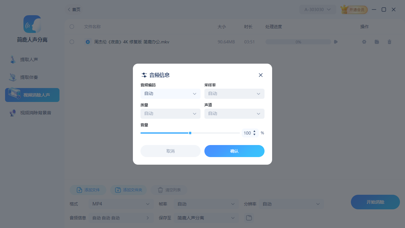The width and height of the screenshot is (405, 228).
Task: Open the 声道 dropdown
Action: pyautogui.click(x=234, y=114)
